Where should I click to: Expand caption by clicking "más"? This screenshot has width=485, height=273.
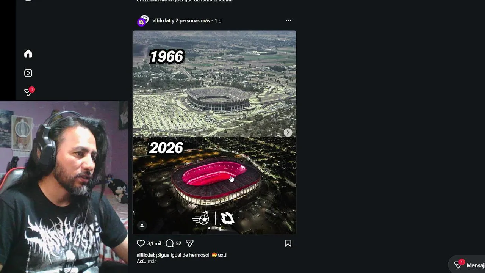point(152,262)
